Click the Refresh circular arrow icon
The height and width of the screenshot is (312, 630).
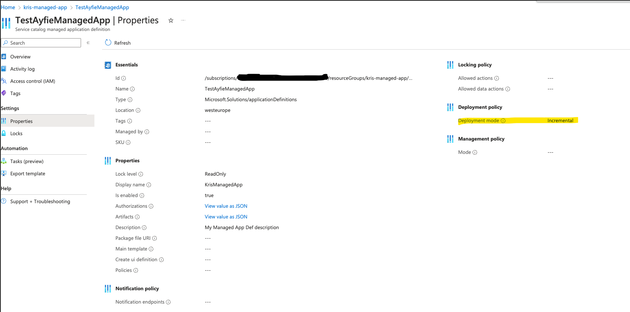[108, 42]
